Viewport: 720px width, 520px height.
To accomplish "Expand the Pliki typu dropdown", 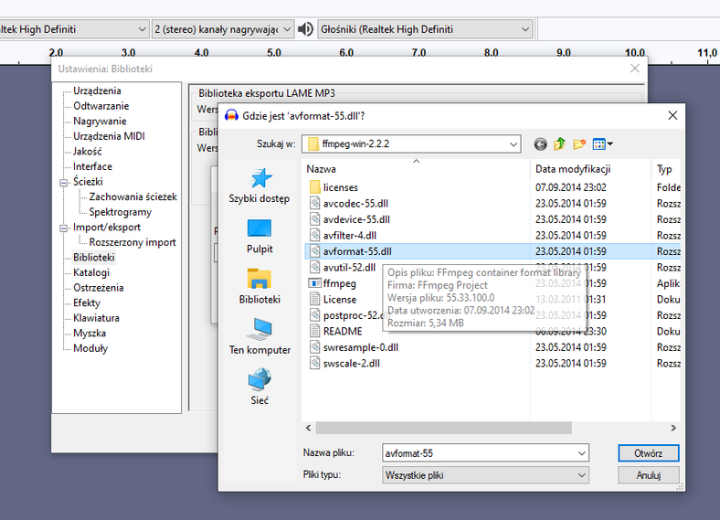I will point(581,475).
